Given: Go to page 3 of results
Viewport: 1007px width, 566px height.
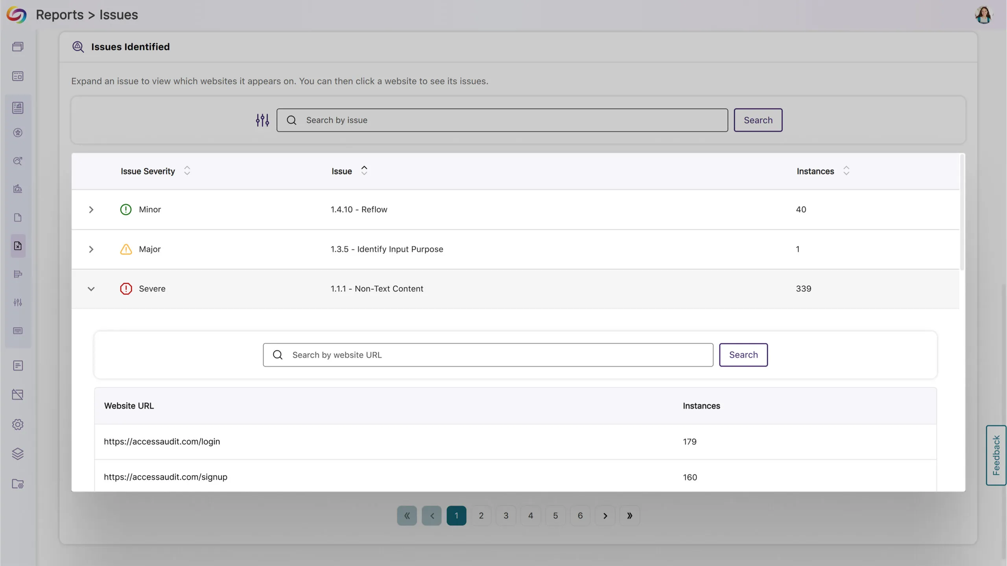Looking at the screenshot, I should click(x=506, y=516).
